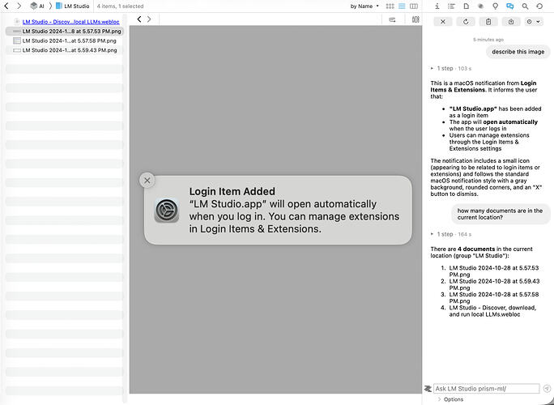Click thumbnail icon of 5.57.58 PM.png row
Viewport: 554px width, 405px height.
17,40
